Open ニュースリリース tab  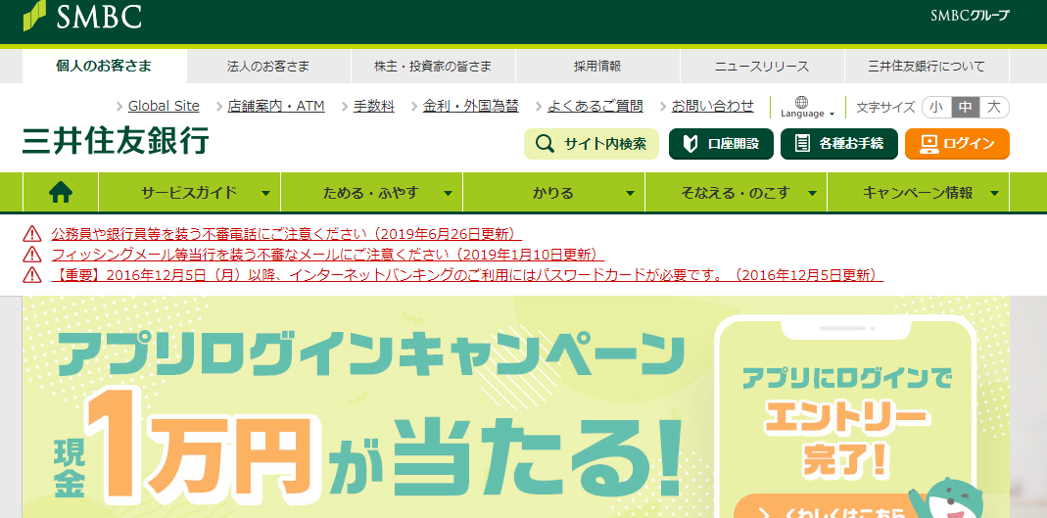pos(762,66)
